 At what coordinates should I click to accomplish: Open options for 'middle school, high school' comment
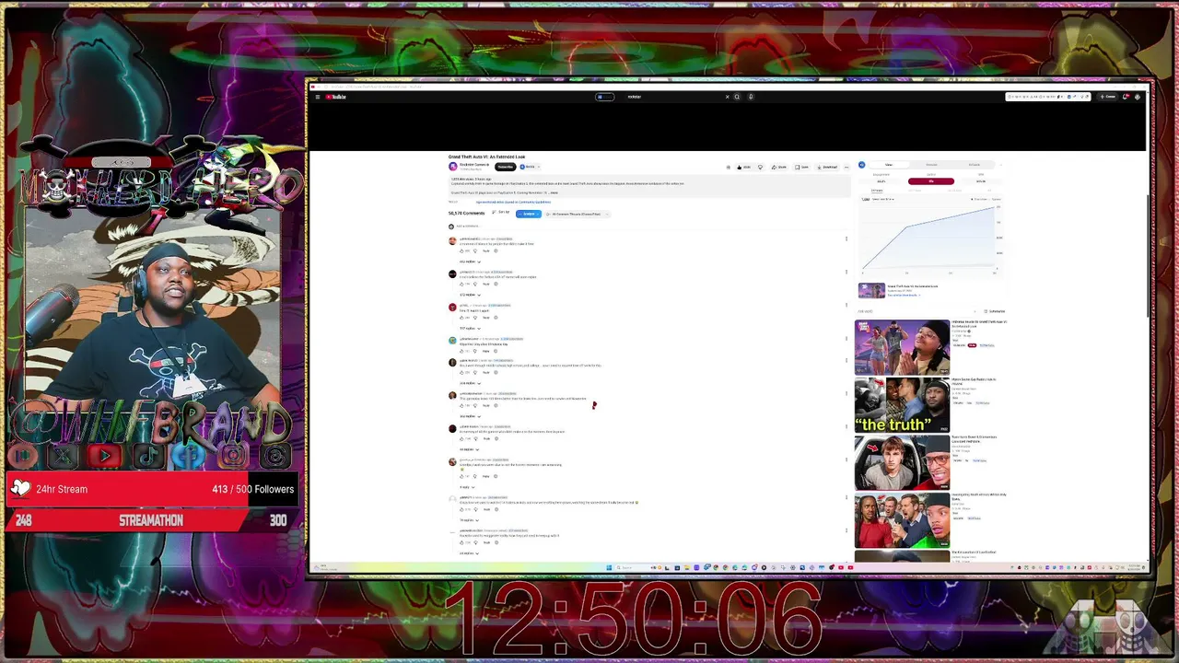tap(846, 360)
